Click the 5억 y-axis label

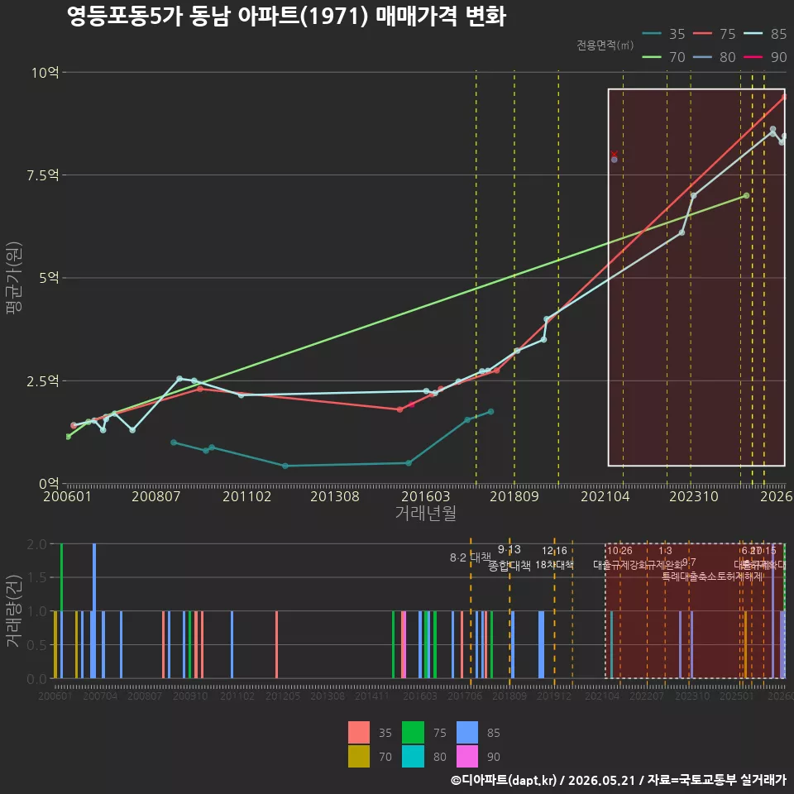(49, 278)
